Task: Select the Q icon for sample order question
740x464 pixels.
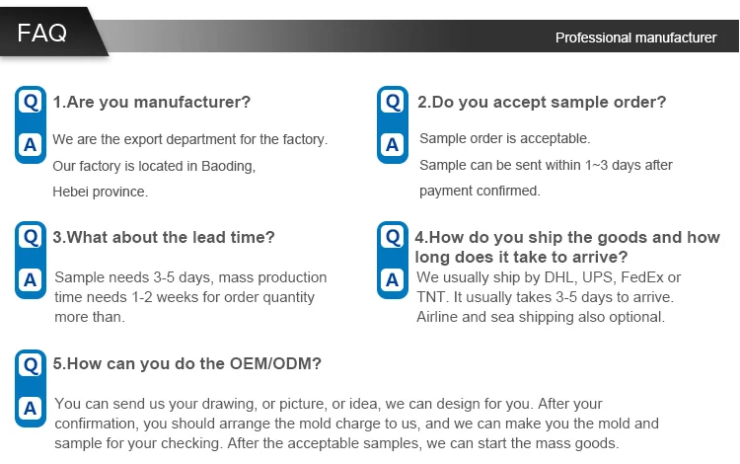Action: tap(393, 102)
